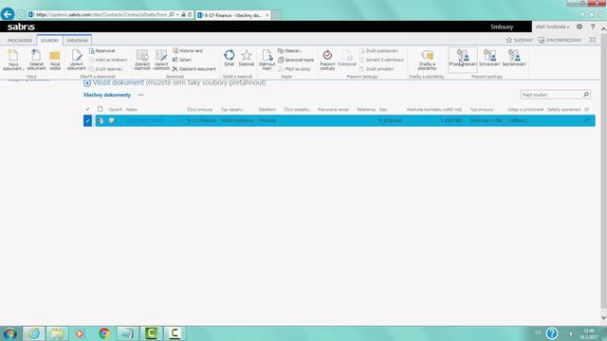Create a new folder with Nová složka
Viewport: 607px width, 341px height.
tap(55, 60)
